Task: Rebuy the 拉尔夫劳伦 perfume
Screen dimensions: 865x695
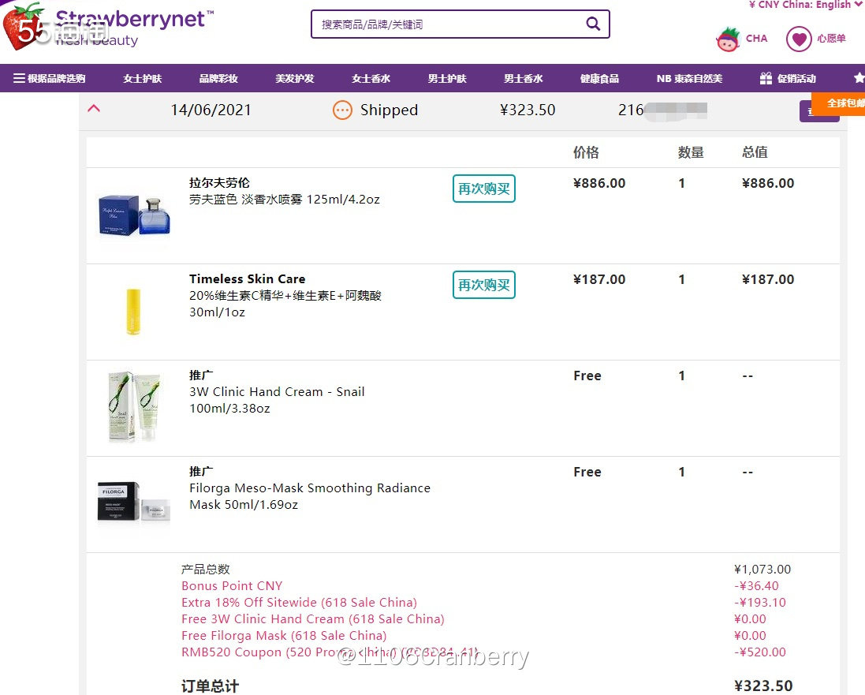Action: [484, 189]
